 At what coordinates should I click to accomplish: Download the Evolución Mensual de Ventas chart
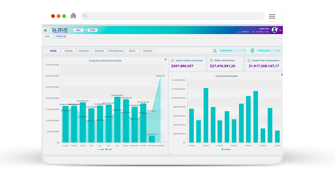tap(165, 59)
